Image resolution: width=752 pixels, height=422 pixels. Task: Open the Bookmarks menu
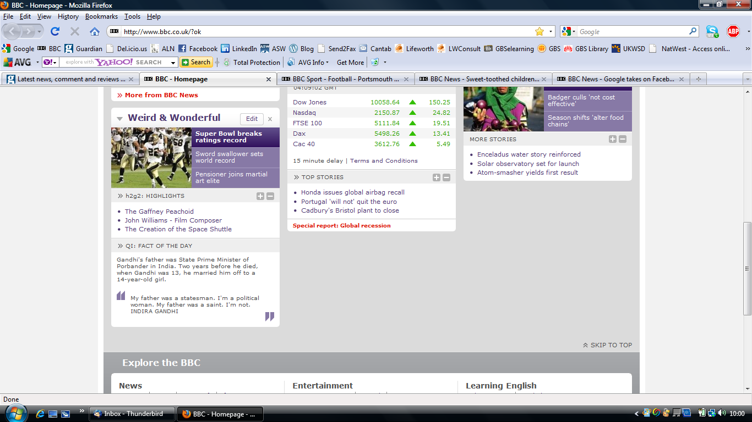tap(101, 16)
